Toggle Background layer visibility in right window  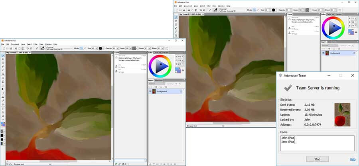click(323, 53)
